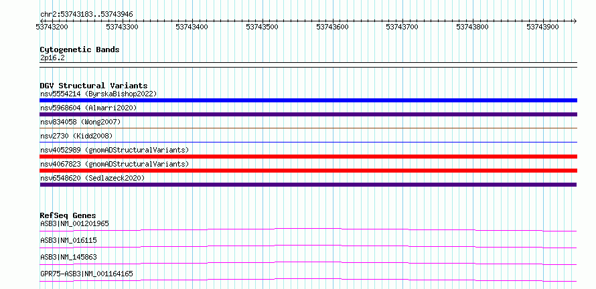
Task: Select nsv2730 (Kidd2008) label
Action: (x=76, y=136)
